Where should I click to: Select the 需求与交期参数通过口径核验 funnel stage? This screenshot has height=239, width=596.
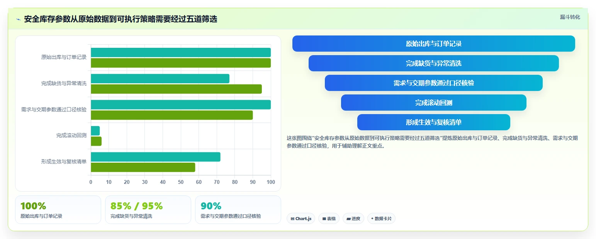[433, 83]
